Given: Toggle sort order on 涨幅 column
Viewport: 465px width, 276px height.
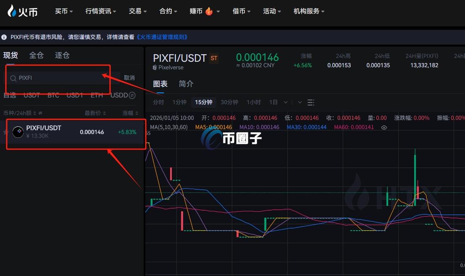Looking at the screenshot, I should [136, 113].
